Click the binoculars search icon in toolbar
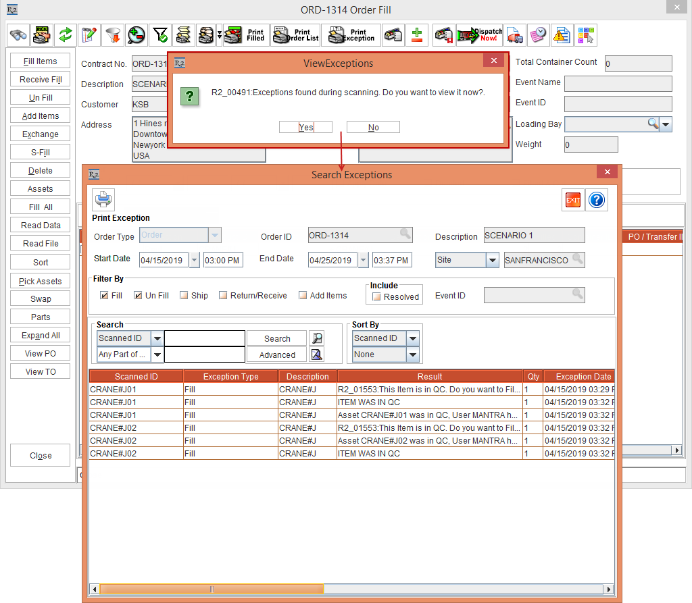 [x=18, y=35]
